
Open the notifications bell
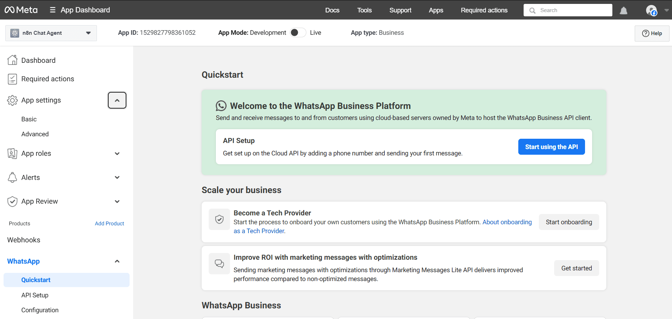[623, 11]
